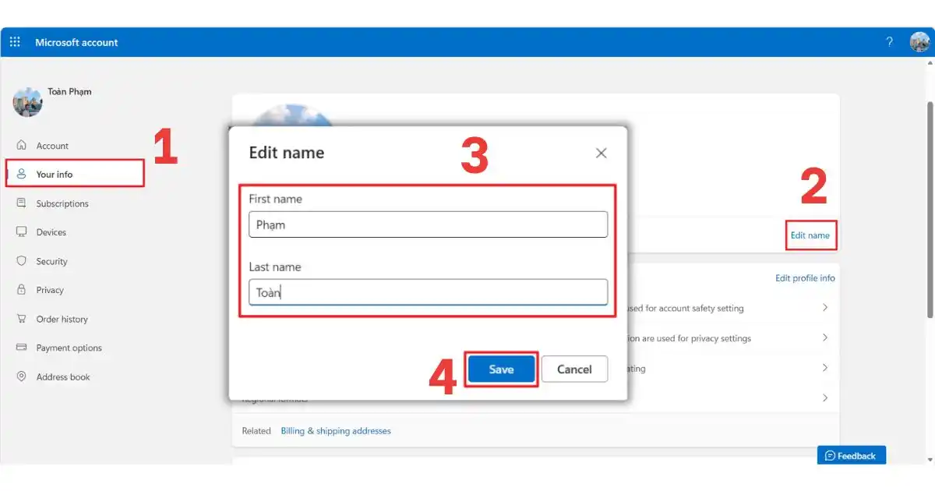This screenshot has height=491, width=935.
Task: Click the Your info person icon
Action: pyautogui.click(x=22, y=174)
